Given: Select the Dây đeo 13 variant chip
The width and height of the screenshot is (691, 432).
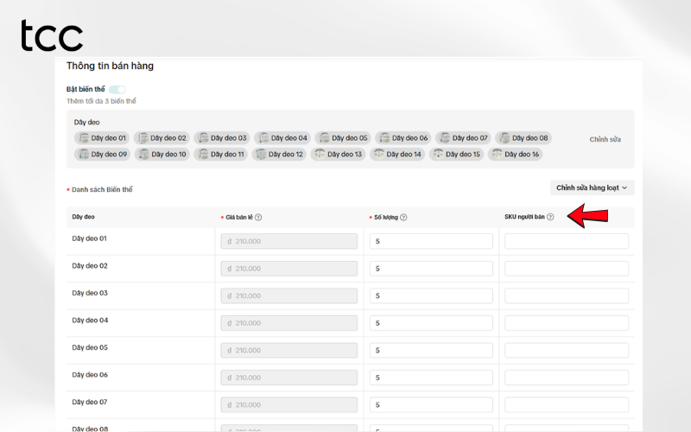Looking at the screenshot, I should coord(338,155).
